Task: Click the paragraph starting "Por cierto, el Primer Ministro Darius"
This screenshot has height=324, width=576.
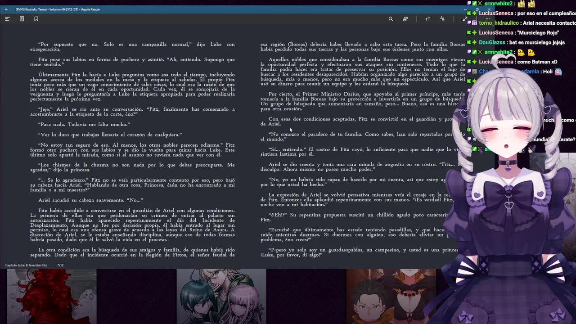Action: point(362,101)
